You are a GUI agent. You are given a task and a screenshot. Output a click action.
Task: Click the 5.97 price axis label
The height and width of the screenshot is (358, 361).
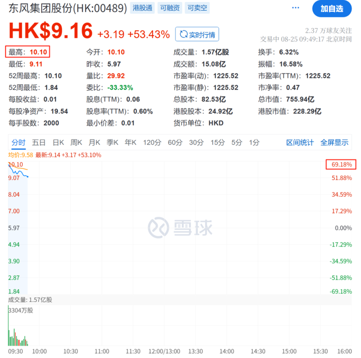[x=14, y=228]
